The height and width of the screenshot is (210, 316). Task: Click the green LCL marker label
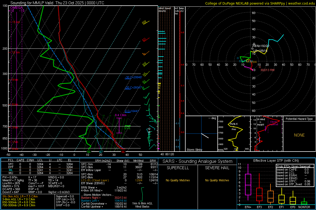tap(127, 128)
